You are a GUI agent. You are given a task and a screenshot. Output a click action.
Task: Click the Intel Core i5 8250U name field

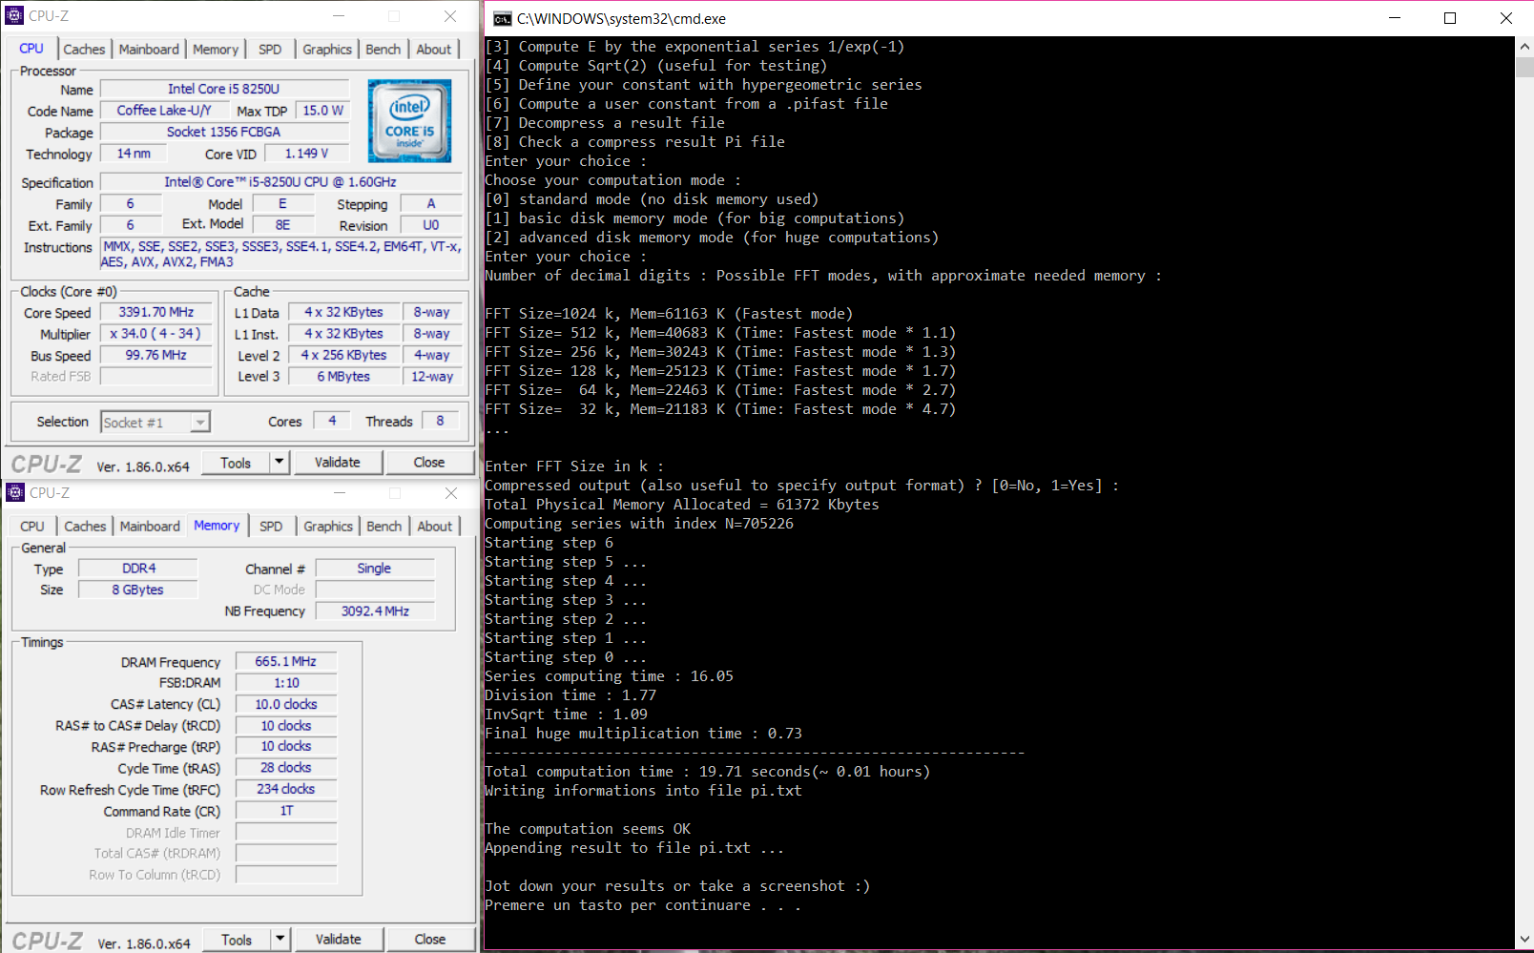(x=224, y=89)
